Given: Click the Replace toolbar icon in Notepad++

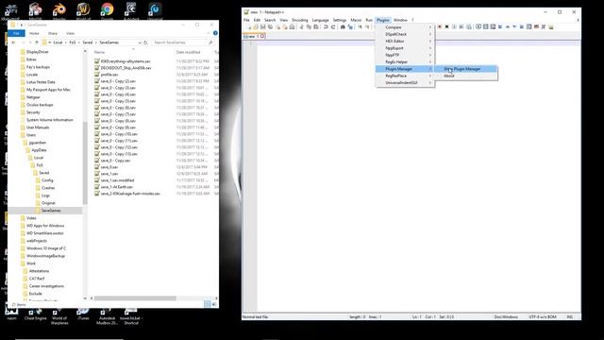Looking at the screenshot, I should [350, 27].
